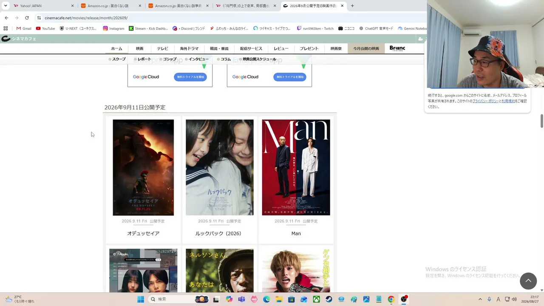This screenshot has width=544, height=306.
Task: Click the back-to-top round arrow button
Action: [528, 281]
